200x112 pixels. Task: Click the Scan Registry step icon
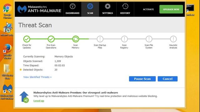124,39
